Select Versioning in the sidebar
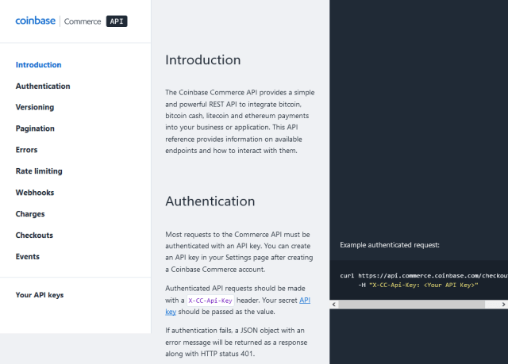Image resolution: width=508 pixels, height=364 pixels. point(35,107)
